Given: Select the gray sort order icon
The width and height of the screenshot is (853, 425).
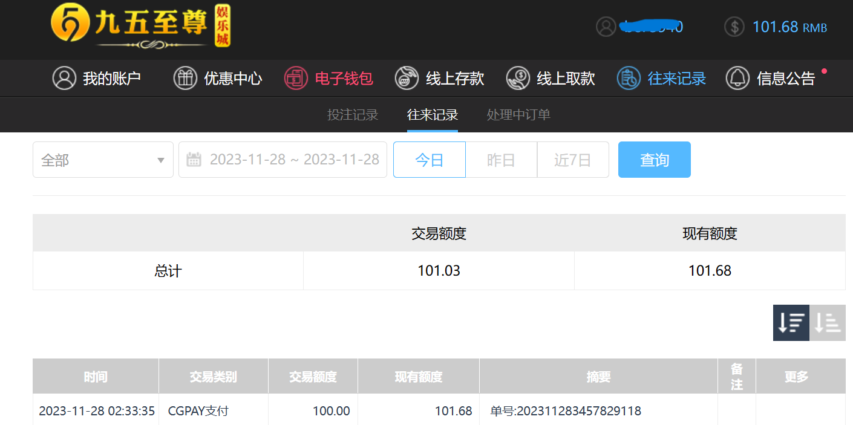Looking at the screenshot, I should coord(828,323).
